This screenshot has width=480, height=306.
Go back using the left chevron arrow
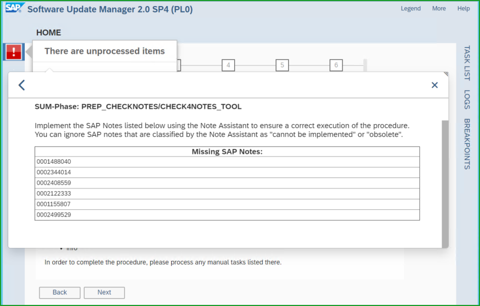[x=21, y=85]
